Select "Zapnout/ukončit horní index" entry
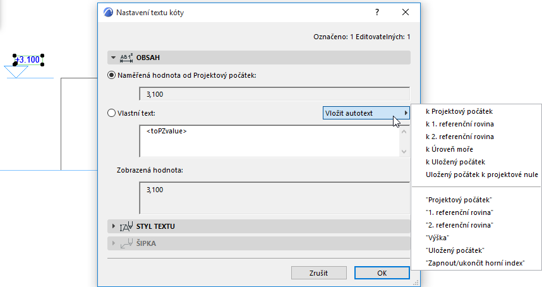This screenshot has width=542, height=287. pyautogui.click(x=475, y=263)
